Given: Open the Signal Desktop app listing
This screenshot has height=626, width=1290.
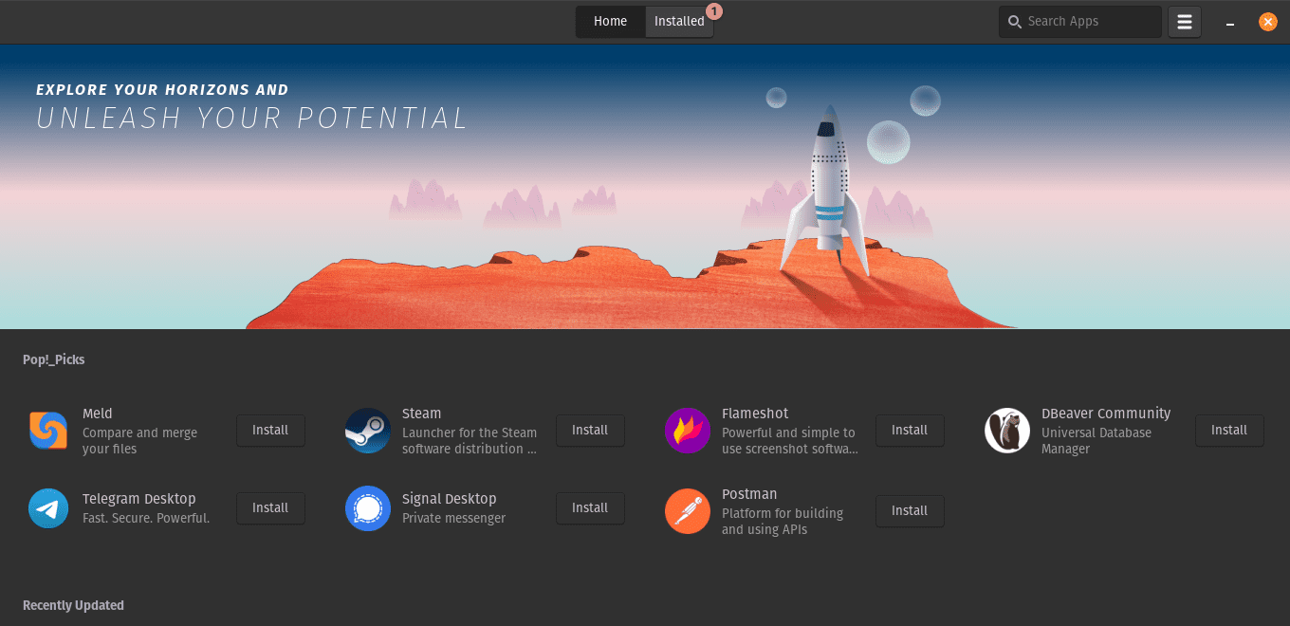Looking at the screenshot, I should coord(449,499).
